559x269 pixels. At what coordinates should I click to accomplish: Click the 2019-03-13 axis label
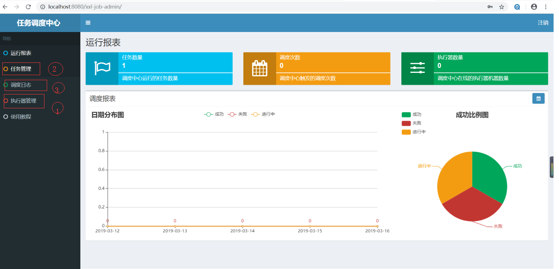tap(175, 231)
